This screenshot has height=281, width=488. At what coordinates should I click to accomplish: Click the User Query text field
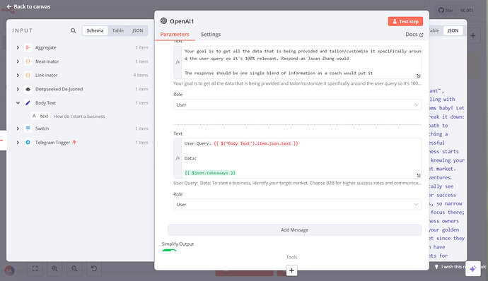coord(297,158)
